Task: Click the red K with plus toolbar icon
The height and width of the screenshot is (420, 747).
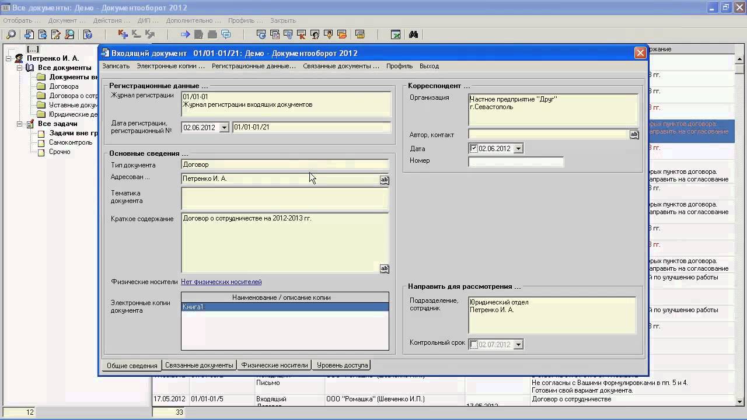Action: pos(123,34)
